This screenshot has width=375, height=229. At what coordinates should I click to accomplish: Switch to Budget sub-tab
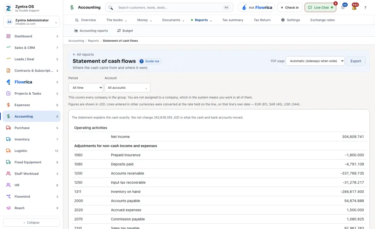[x=125, y=31]
